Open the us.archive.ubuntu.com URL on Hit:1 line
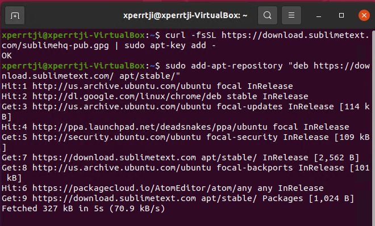 pos(122,86)
